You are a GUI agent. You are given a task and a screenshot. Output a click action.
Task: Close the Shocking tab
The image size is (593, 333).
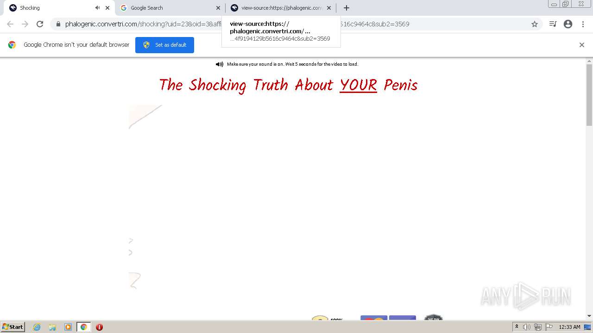point(107,8)
